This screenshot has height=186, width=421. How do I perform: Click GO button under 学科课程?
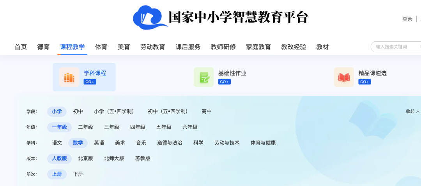90,82
